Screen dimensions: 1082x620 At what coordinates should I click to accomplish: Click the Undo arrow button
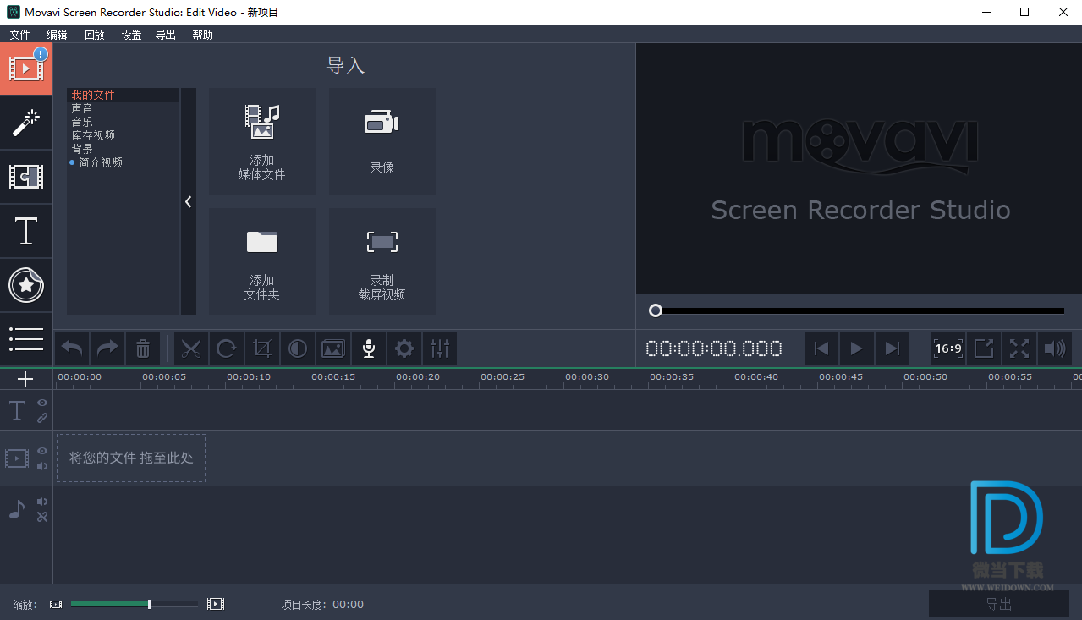(x=73, y=348)
